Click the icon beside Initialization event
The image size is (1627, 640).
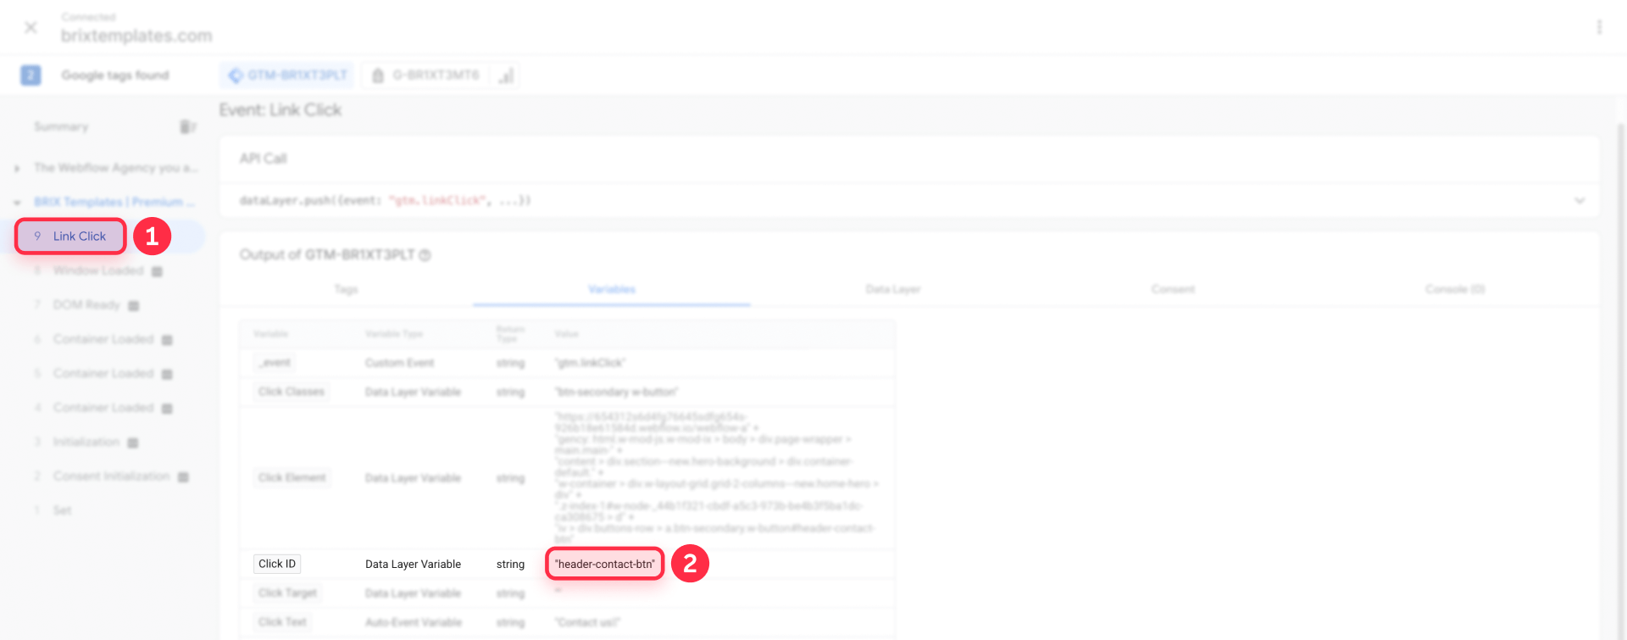click(x=132, y=442)
